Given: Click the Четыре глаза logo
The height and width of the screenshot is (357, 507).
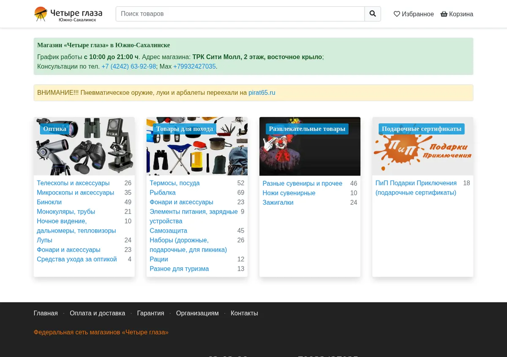Looking at the screenshot, I should coord(68,14).
